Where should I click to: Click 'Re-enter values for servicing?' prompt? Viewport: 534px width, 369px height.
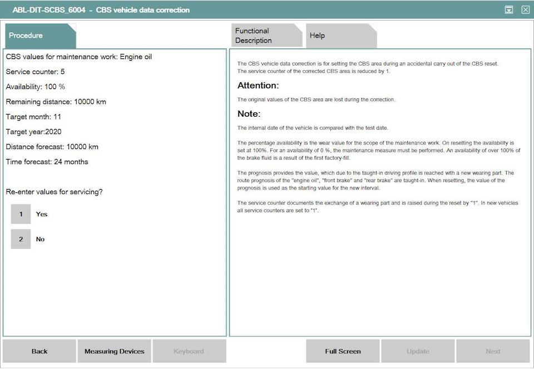(54, 192)
